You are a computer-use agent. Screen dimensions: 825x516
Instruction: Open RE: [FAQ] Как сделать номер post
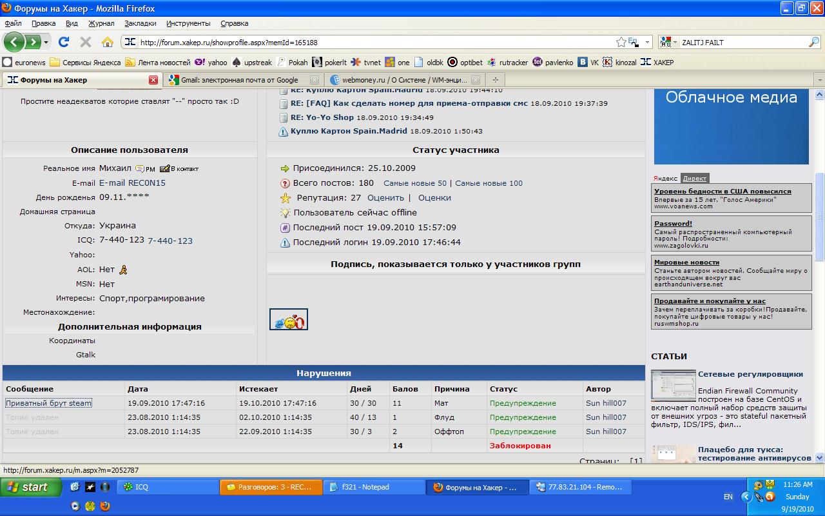[409, 103]
